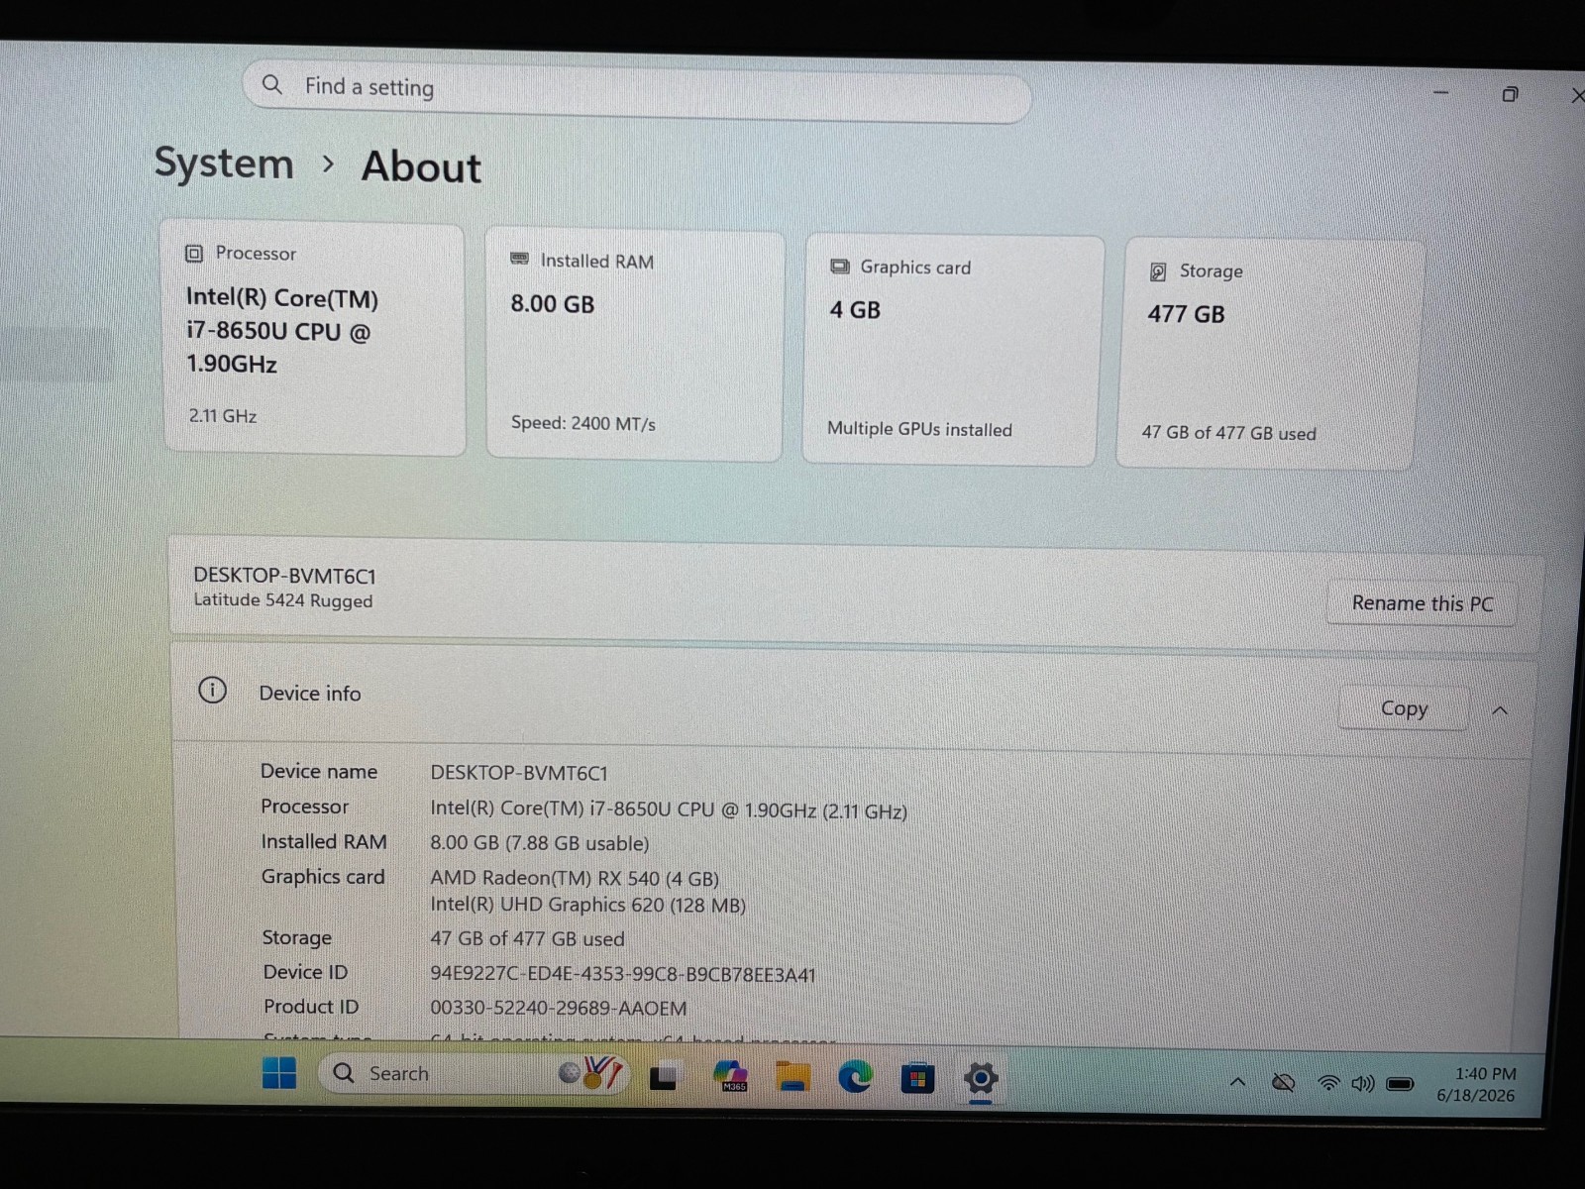Click the battery tray icon
Viewport: 1585px width, 1189px height.
pos(1400,1084)
